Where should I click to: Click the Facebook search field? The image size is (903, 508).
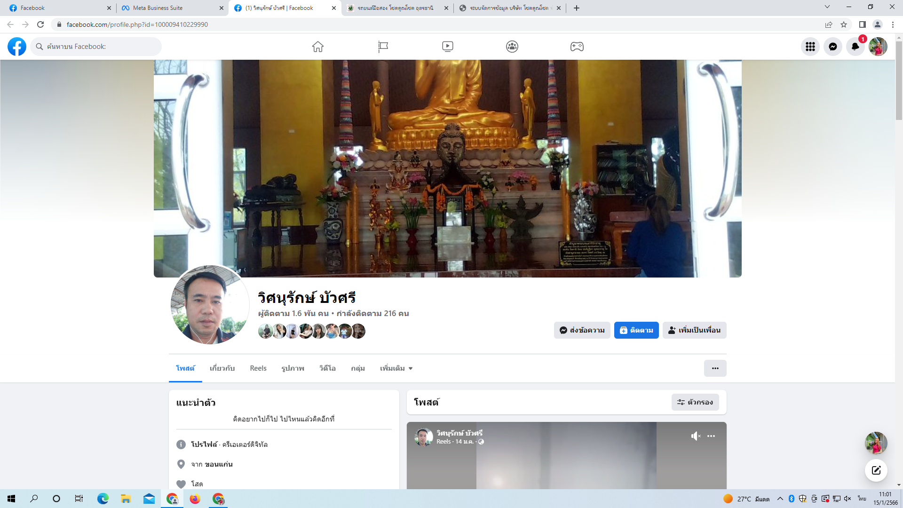click(x=96, y=47)
